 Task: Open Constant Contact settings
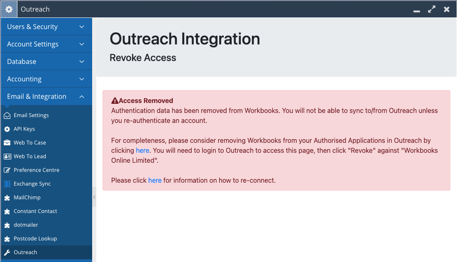pyautogui.click(x=35, y=211)
